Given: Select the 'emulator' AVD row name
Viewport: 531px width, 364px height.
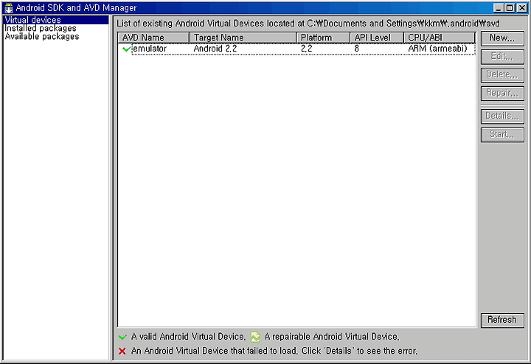Looking at the screenshot, I should 150,49.
